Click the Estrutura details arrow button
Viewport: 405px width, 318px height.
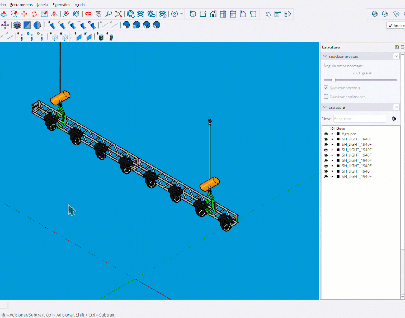pyautogui.click(x=394, y=119)
